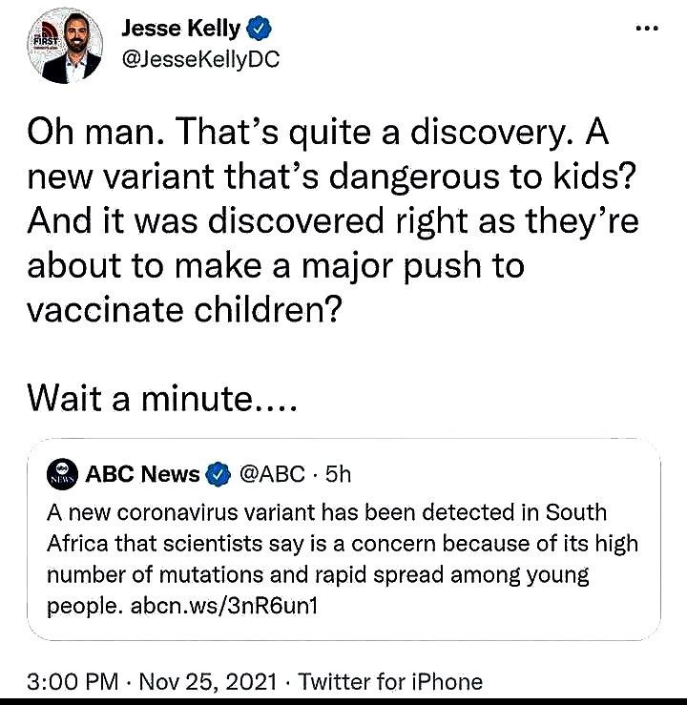Image resolution: width=687 pixels, height=705 pixels.
Task: Click ABC News's blue verified badge
Action: click(219, 473)
